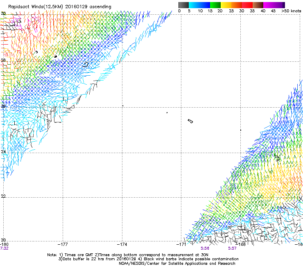The height and width of the screenshot is (266, 303).
Task: Click the '-177' longitude label
Action: (x=63, y=244)
